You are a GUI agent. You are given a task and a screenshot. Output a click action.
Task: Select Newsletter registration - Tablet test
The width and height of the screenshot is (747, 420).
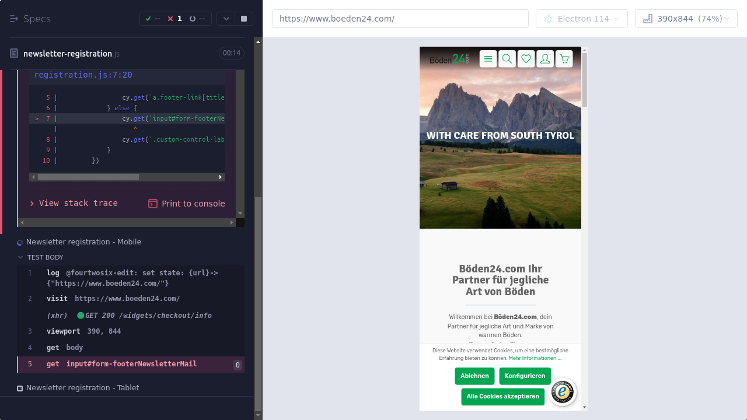click(x=82, y=388)
